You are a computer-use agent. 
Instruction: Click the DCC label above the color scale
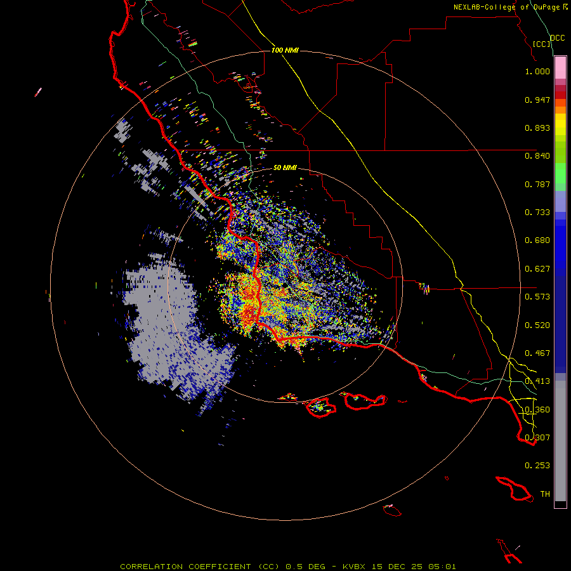557,38
